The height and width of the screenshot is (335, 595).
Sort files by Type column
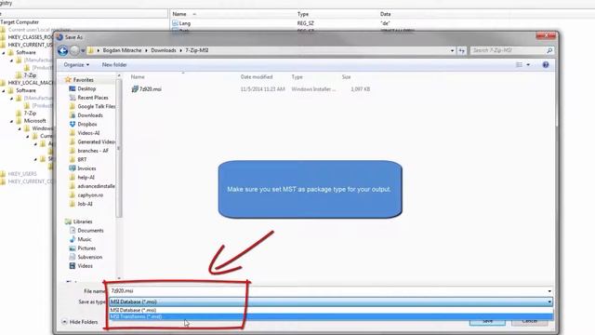pyautogui.click(x=297, y=76)
